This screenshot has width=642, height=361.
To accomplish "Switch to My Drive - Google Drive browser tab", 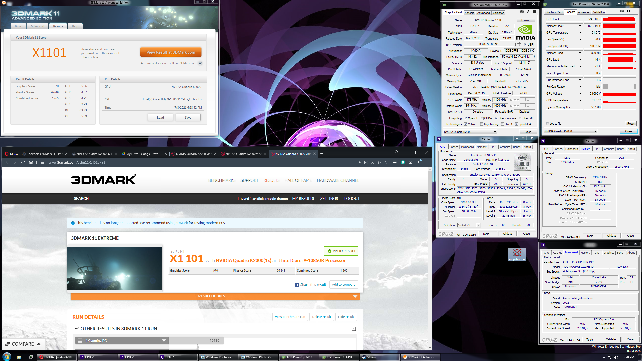I will 144,154.
